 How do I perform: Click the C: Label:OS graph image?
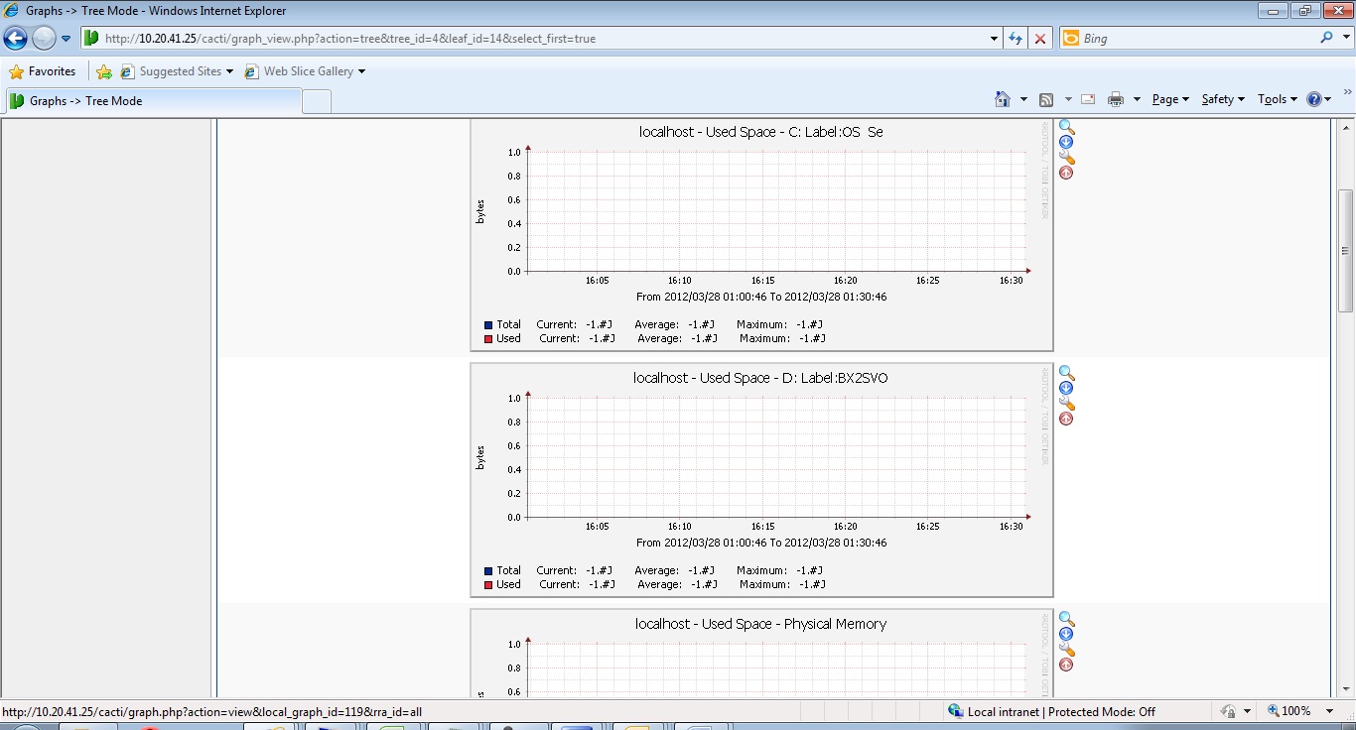tap(761, 235)
